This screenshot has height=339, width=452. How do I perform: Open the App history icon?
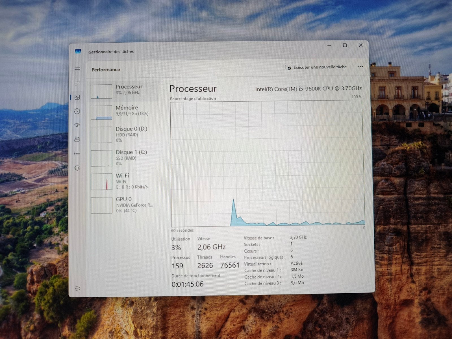tap(77, 111)
